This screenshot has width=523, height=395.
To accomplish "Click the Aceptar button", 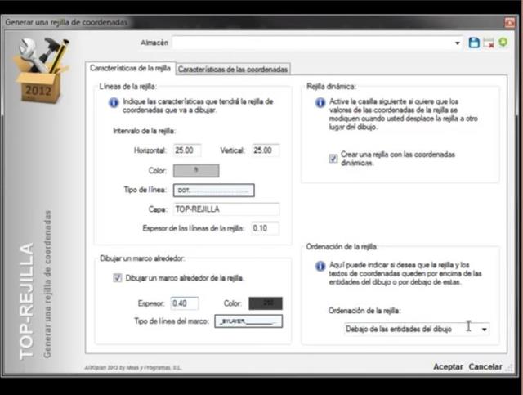I will pos(448,366).
